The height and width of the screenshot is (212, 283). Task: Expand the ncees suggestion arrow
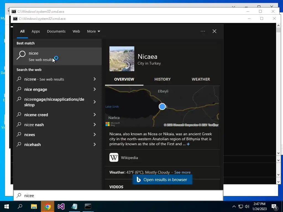tap(95, 134)
